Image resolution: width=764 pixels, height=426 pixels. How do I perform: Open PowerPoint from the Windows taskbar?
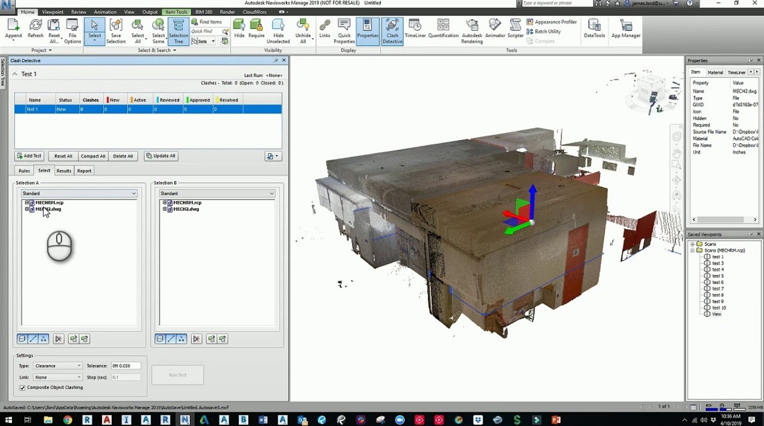[556, 420]
